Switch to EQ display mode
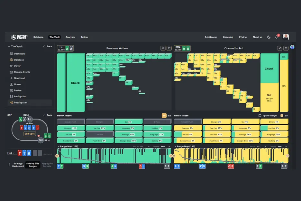This screenshot has height=201, width=301. tap(169, 116)
